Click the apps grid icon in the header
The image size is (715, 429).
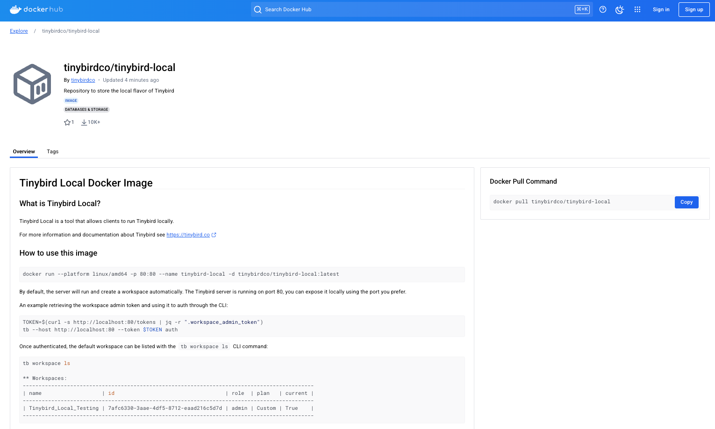pos(637,9)
